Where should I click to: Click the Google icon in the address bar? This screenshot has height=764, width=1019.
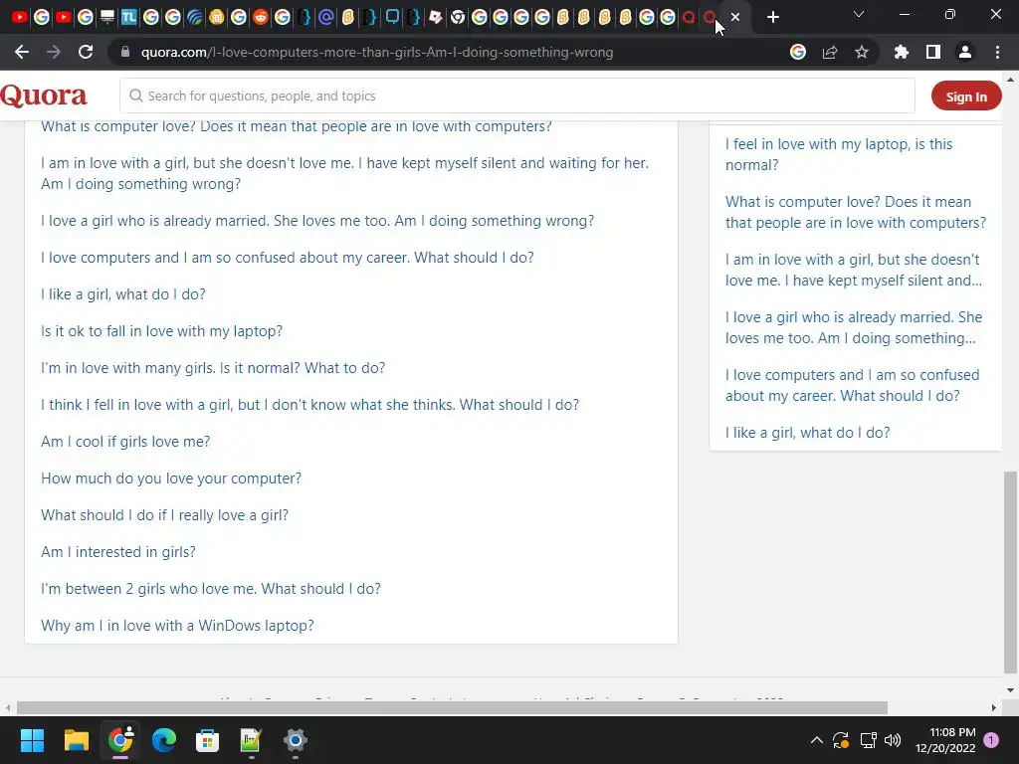pos(798,52)
